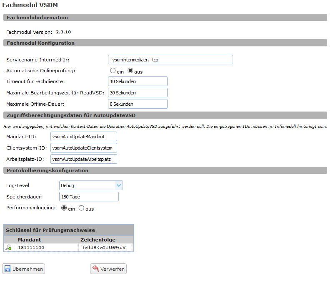Focus the Clientsystem-ID input box
Viewport: 331px width, 282px height.
(83, 148)
